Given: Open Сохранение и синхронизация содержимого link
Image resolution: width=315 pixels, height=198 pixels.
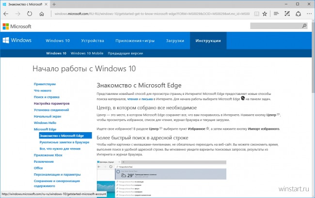Looking at the screenshot, I should tap(57, 183).
